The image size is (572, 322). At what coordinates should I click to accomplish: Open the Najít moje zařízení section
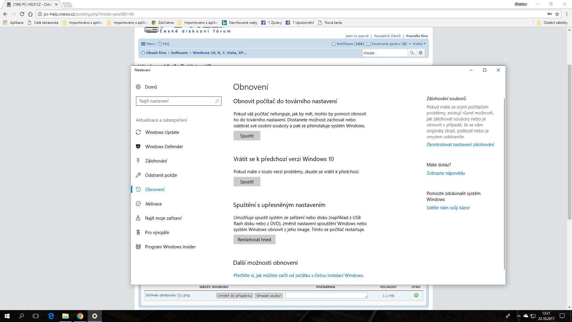(163, 218)
